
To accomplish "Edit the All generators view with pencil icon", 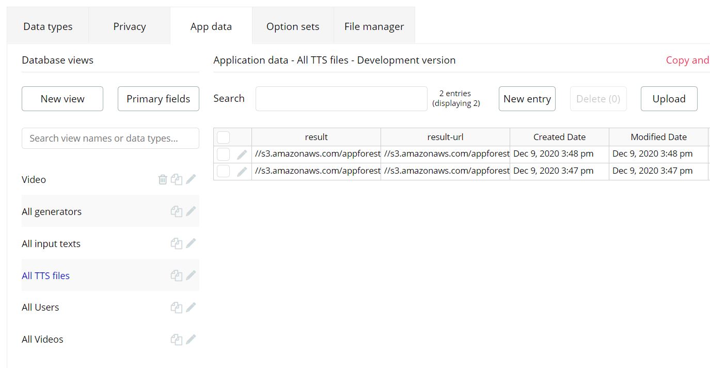I will [191, 211].
